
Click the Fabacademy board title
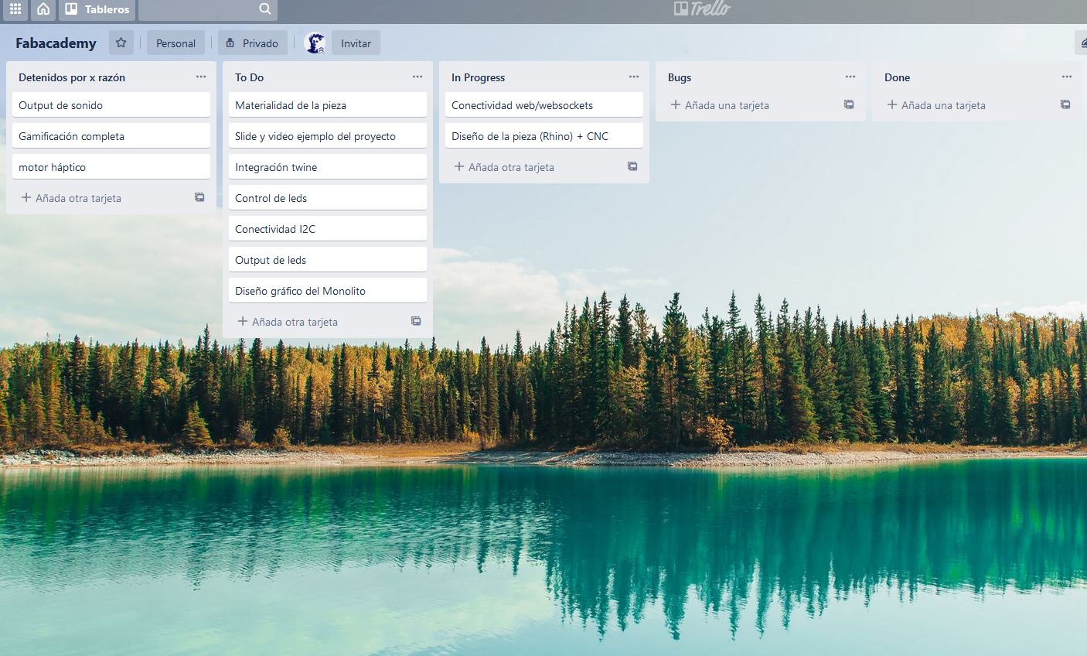(56, 43)
